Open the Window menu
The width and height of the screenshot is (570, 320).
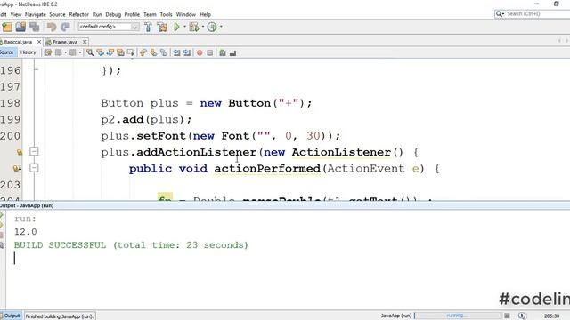186,14
